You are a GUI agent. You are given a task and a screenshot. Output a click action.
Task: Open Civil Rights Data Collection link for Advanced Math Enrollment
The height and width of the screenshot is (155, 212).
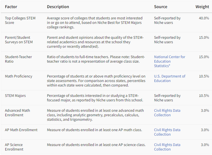tap(167, 113)
